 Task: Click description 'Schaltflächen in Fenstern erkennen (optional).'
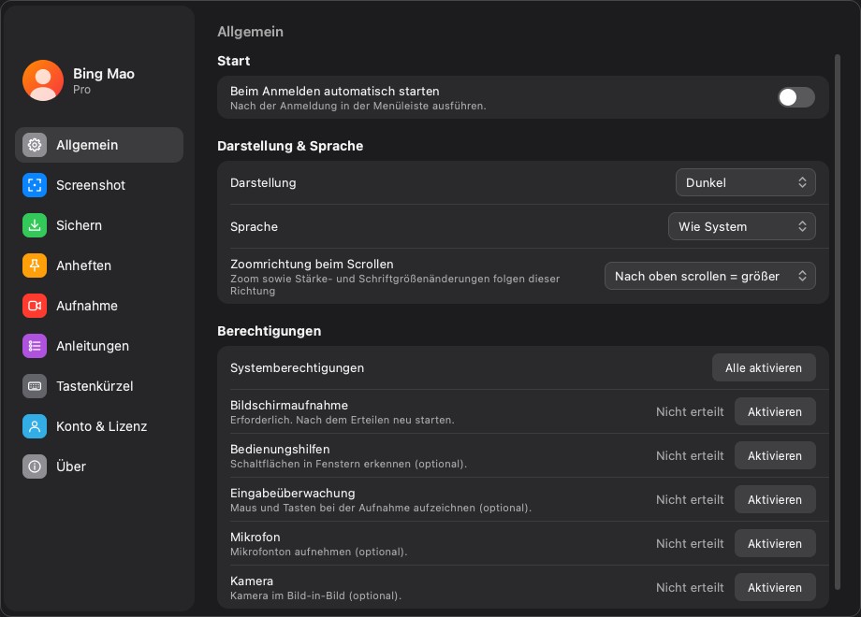[x=349, y=464]
